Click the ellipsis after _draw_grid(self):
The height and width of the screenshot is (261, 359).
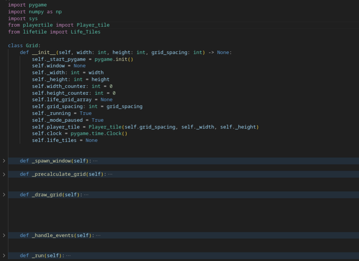coord(86,195)
